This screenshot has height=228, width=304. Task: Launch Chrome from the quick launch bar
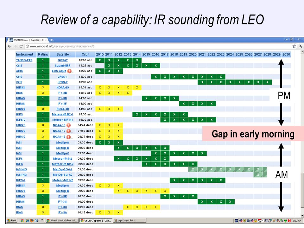22,220
